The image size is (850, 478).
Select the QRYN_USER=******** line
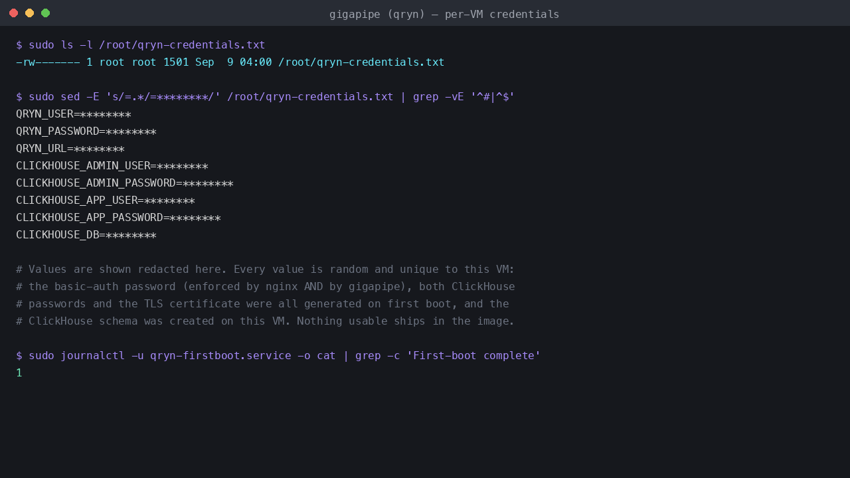coord(74,114)
